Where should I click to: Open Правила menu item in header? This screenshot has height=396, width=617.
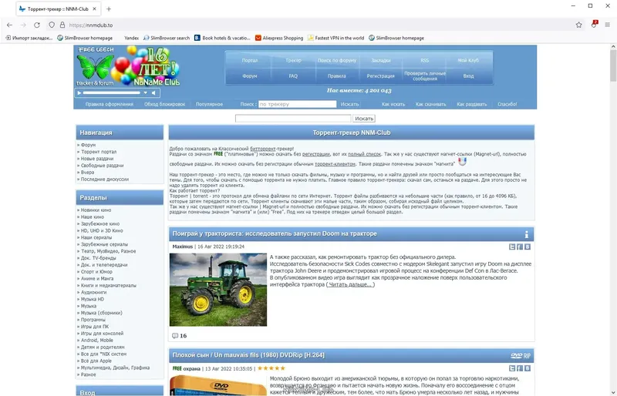[x=337, y=76]
